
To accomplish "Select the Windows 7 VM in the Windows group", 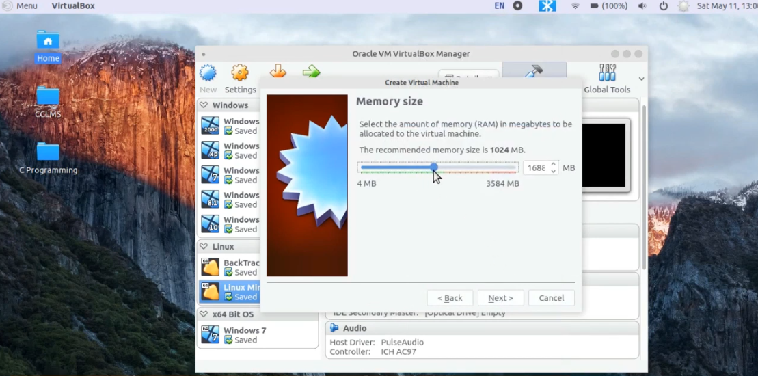I will pos(211,175).
